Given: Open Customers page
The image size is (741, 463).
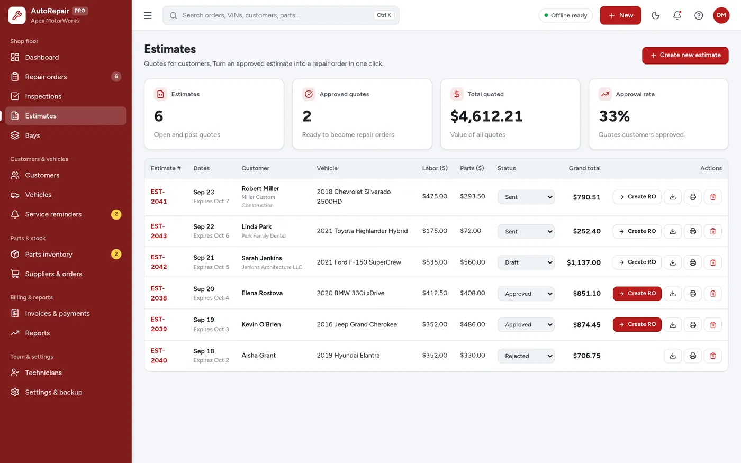Looking at the screenshot, I should 66,175.
